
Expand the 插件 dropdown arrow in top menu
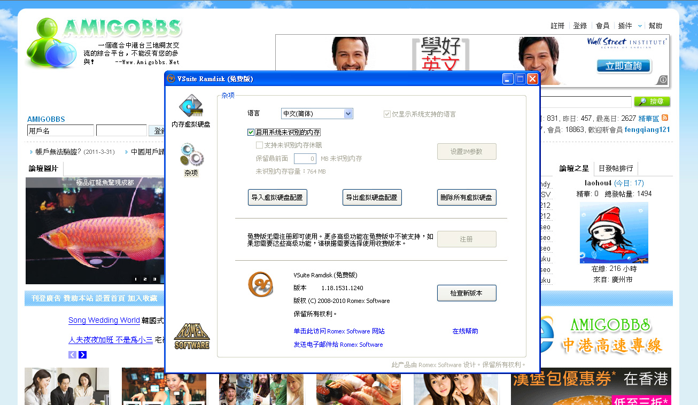pos(640,26)
